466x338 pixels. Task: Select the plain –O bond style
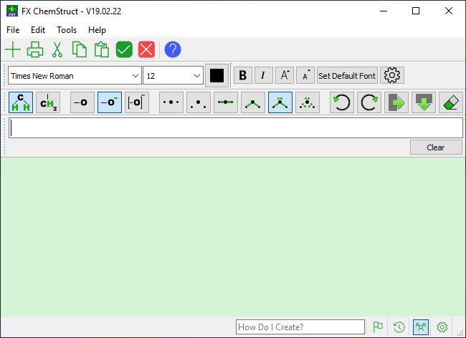pos(82,102)
